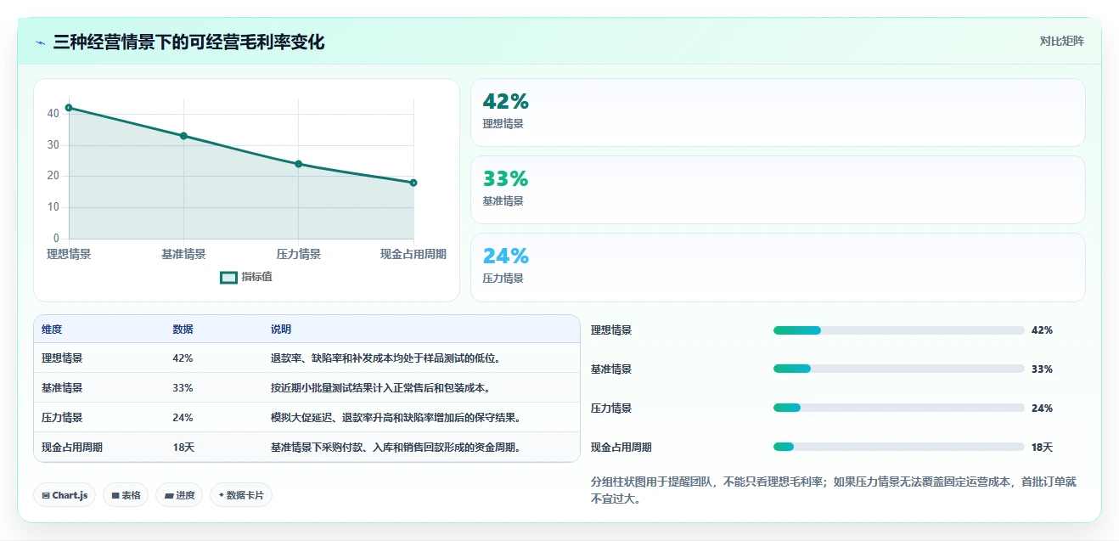This screenshot has height=541, width=1119.
Task: Click the 33% table cell
Action: (x=183, y=388)
